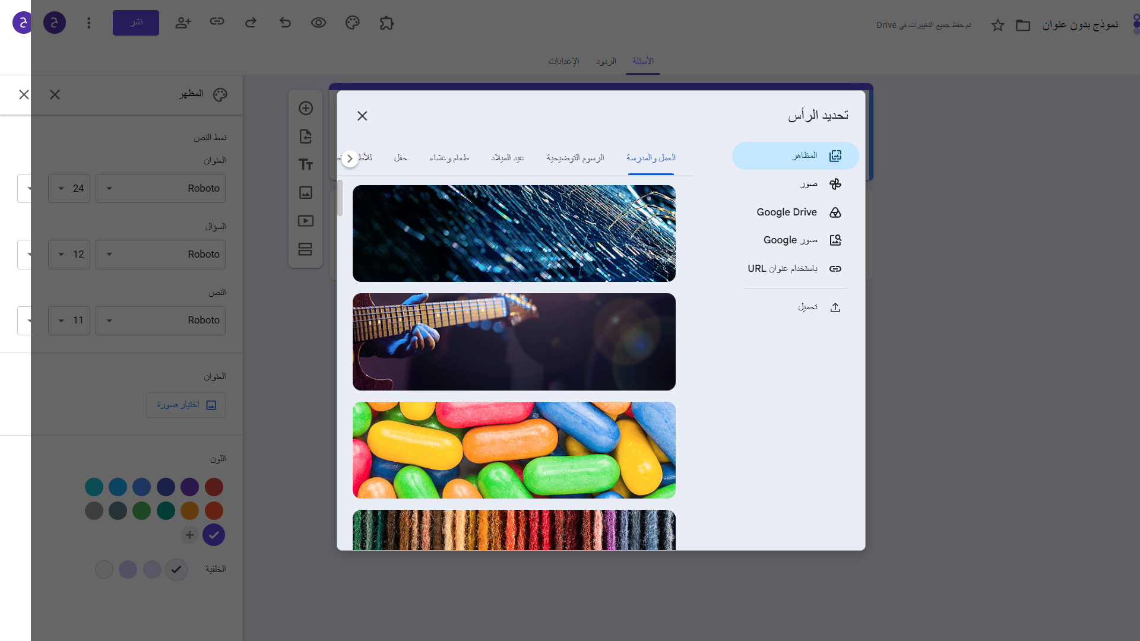The image size is (1140, 641).
Task: Select the gray background color swatch
Action: 104,570
